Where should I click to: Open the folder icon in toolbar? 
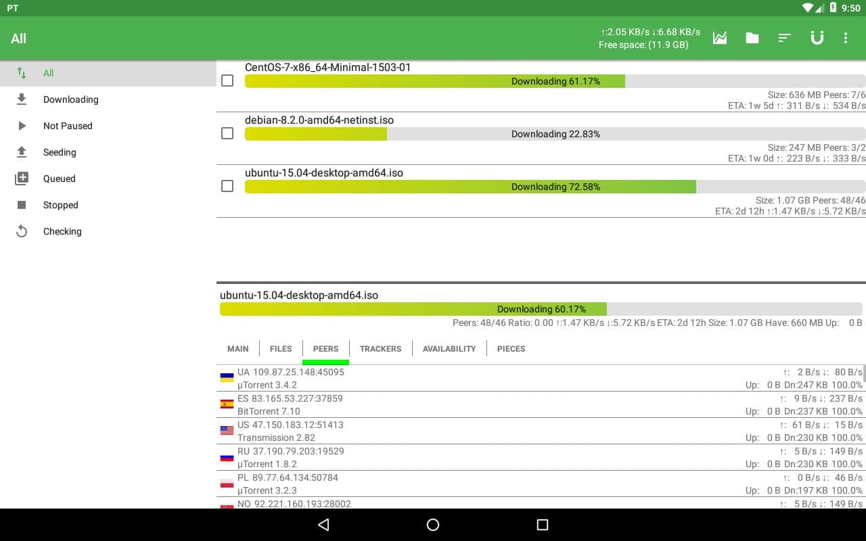pyautogui.click(x=752, y=39)
